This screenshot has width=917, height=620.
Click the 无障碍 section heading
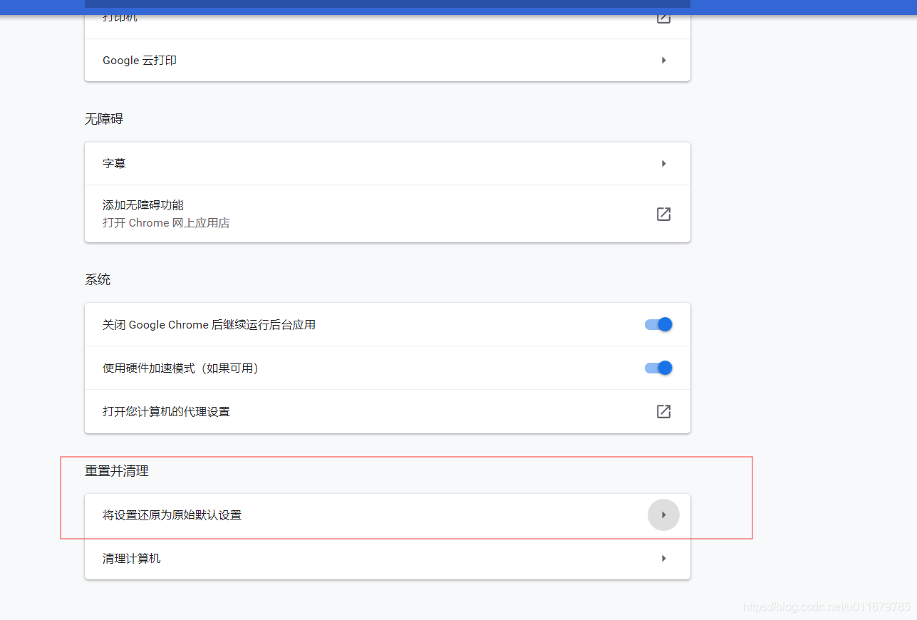point(104,119)
